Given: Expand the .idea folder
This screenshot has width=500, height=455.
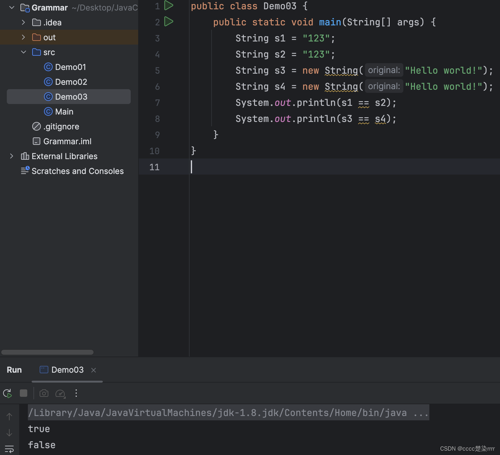Looking at the screenshot, I should [24, 22].
